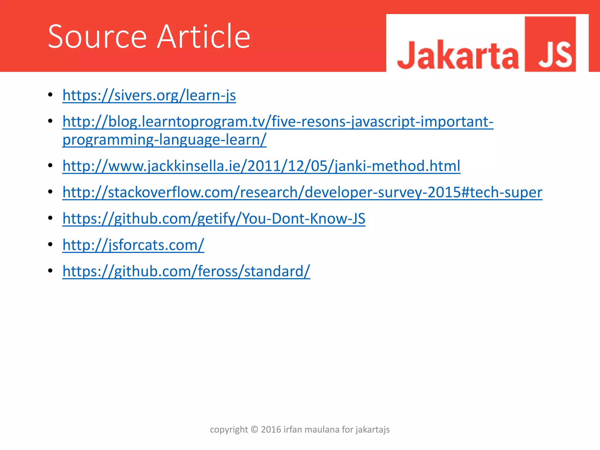Image resolution: width=600 pixels, height=450 pixels.
Task: Click the bullet before You-Dont-Know-JS link
Action: click(50, 218)
